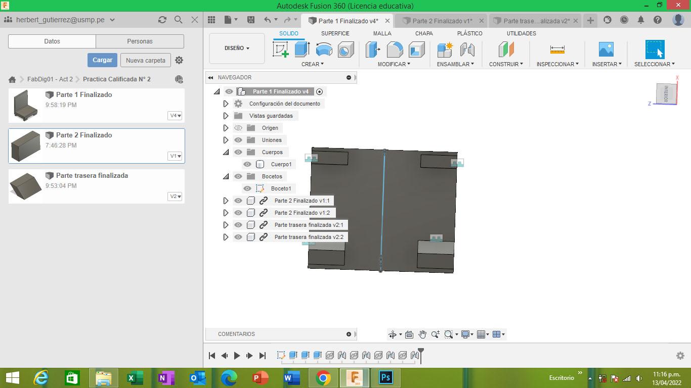691x388 pixels.
Task: Open FabDig01 - Act 2 breadcrumb
Action: (50, 79)
